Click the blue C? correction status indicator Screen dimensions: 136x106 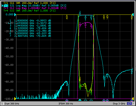[x=129, y=103]
